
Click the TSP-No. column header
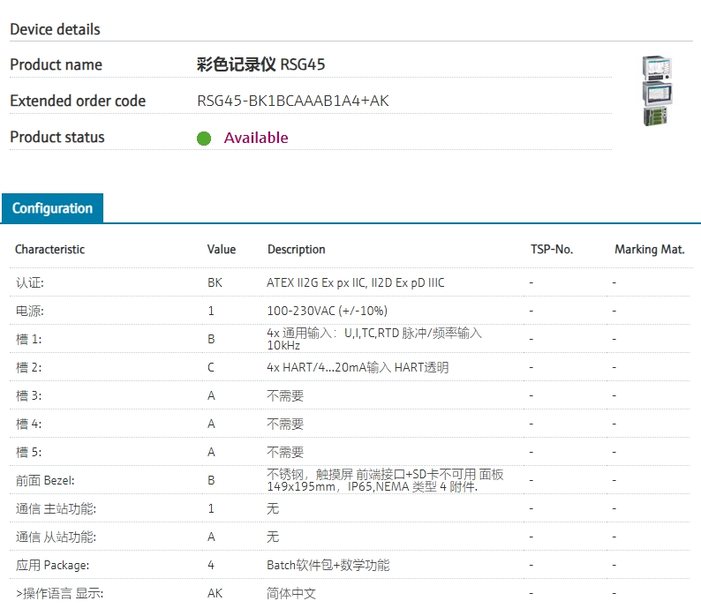click(551, 250)
